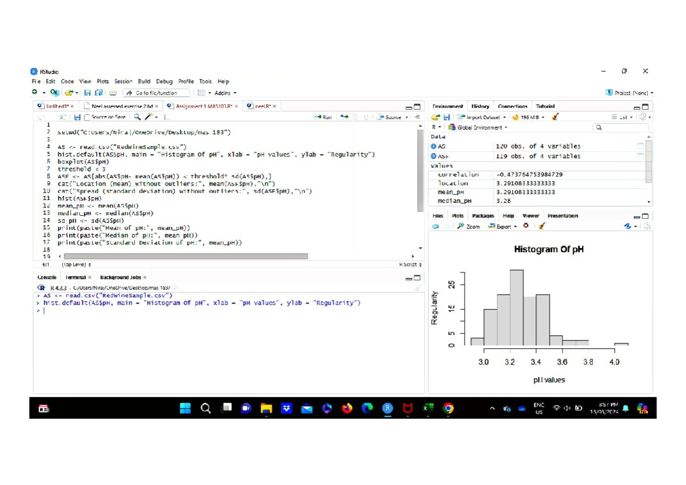Clear all plots using the Plots broom icon
This screenshot has width=686, height=485.
(542, 226)
